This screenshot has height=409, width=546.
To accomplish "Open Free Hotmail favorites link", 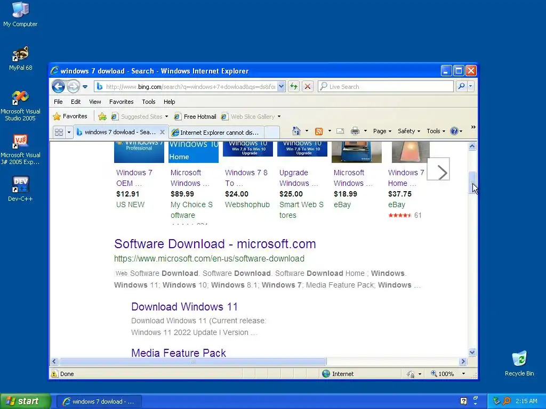I will 195,117.
